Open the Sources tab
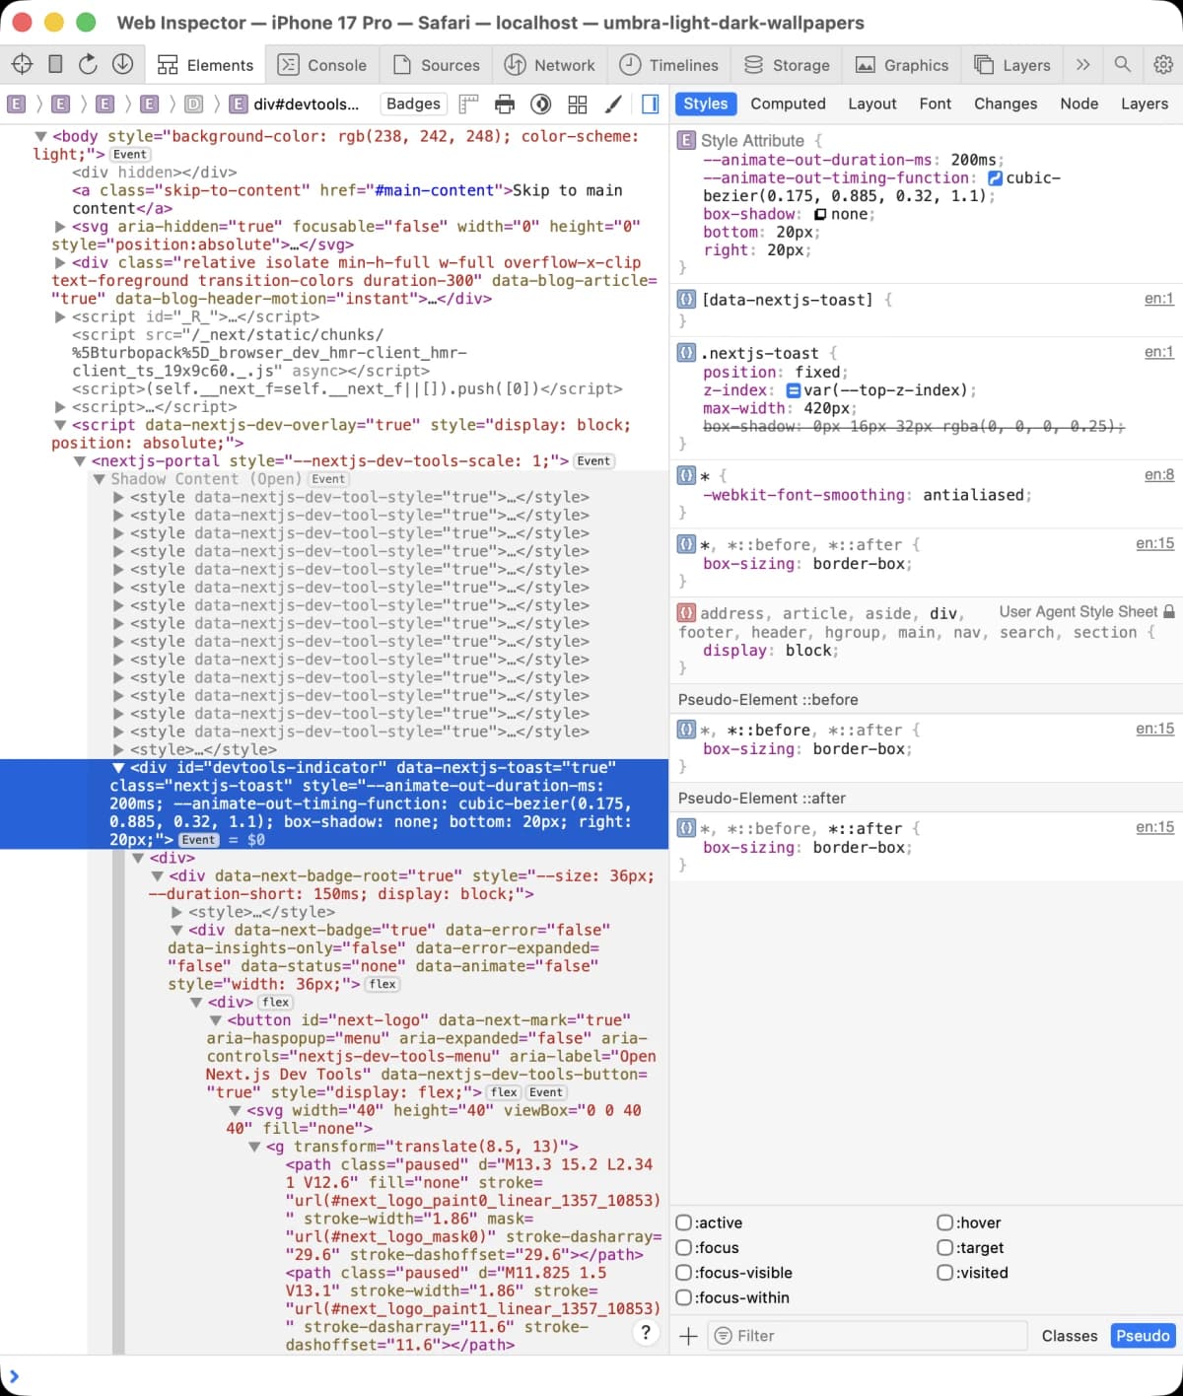 (x=436, y=65)
